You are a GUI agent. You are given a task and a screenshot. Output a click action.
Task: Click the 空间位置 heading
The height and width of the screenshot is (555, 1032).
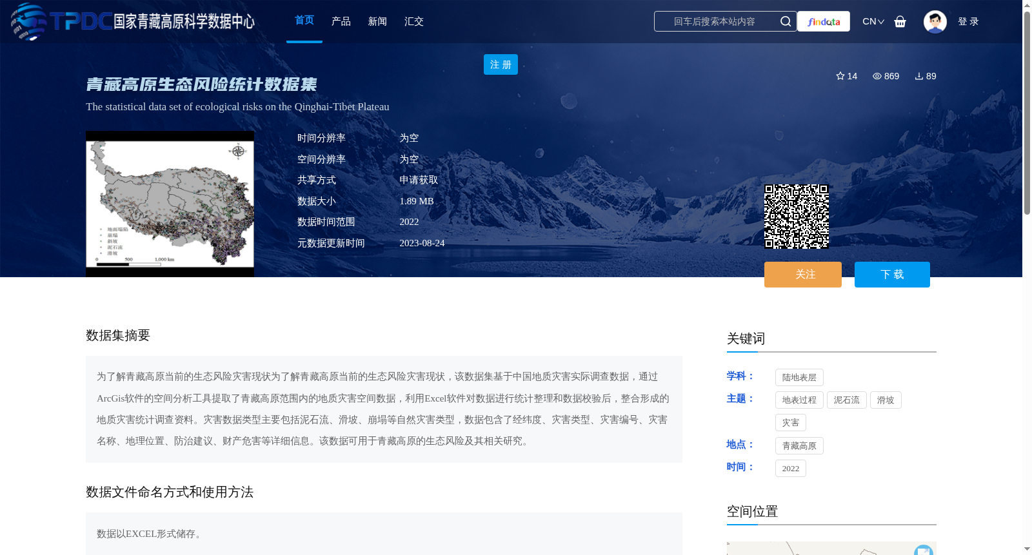pos(753,511)
